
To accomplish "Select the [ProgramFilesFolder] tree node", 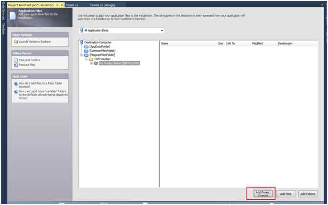I will click(102, 55).
